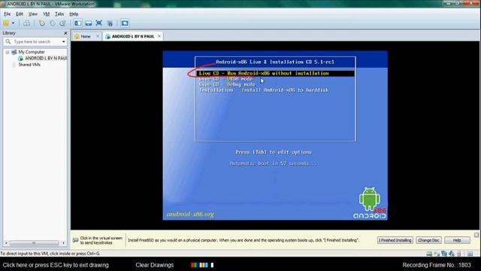Screen dimensions: 481x271
Task: Click the library search magnifier icon
Action: 8,41
